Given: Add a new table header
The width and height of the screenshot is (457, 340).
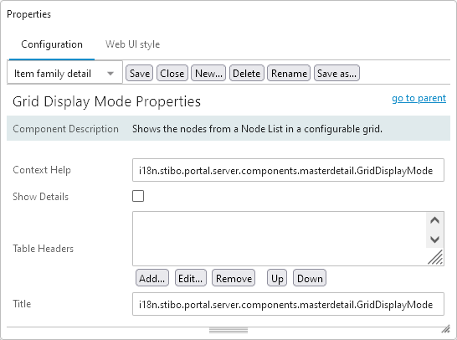Looking at the screenshot, I should tap(151, 278).
